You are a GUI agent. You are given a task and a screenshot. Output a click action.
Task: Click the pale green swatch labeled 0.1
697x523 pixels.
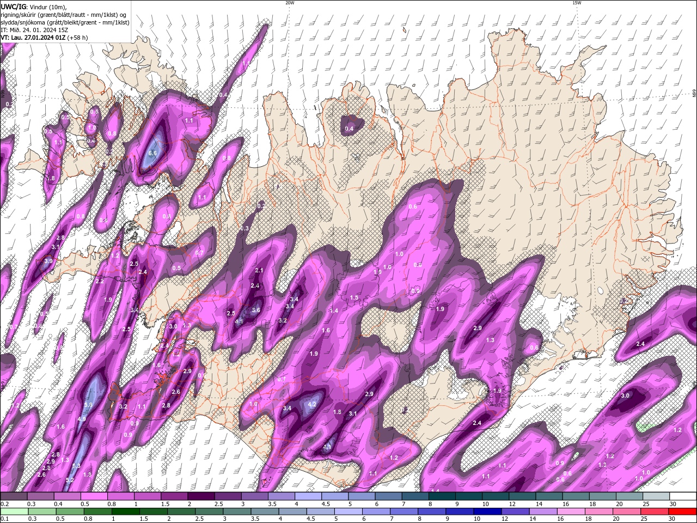15,512
